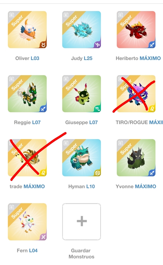Open Yvonne MÁXIMO name label

pyautogui.click(x=136, y=186)
